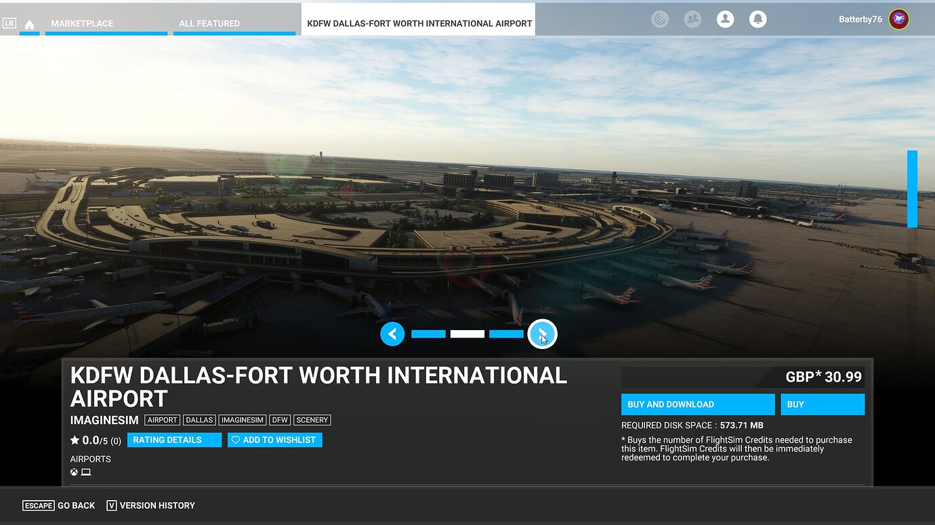Open notifications with the bell icon
The image size is (935, 525).
tap(757, 19)
